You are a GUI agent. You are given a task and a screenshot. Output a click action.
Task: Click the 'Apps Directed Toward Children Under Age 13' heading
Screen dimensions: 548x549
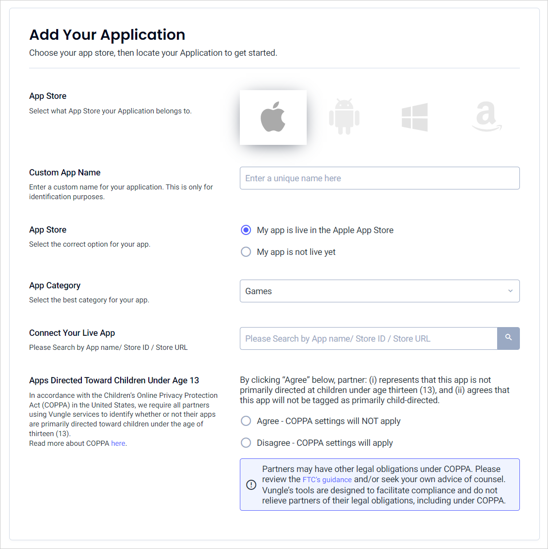[114, 380]
